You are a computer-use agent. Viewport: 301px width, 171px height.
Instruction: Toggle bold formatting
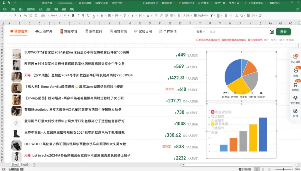point(73,16)
